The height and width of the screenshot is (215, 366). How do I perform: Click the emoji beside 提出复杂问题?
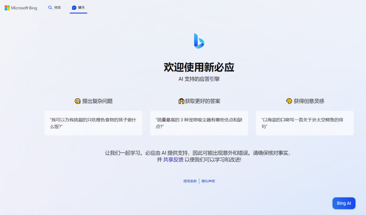78,101
